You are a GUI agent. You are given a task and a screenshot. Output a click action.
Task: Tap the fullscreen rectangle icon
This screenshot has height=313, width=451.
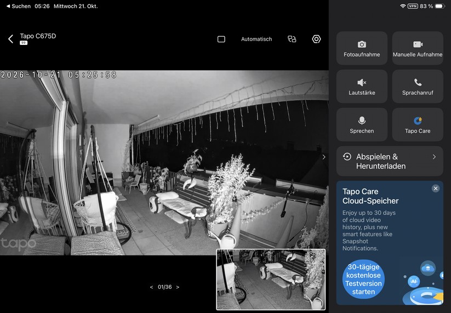click(221, 39)
